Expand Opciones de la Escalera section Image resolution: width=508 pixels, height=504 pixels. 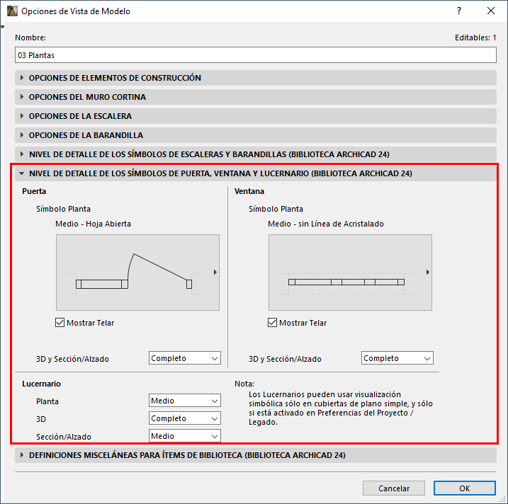click(255, 116)
